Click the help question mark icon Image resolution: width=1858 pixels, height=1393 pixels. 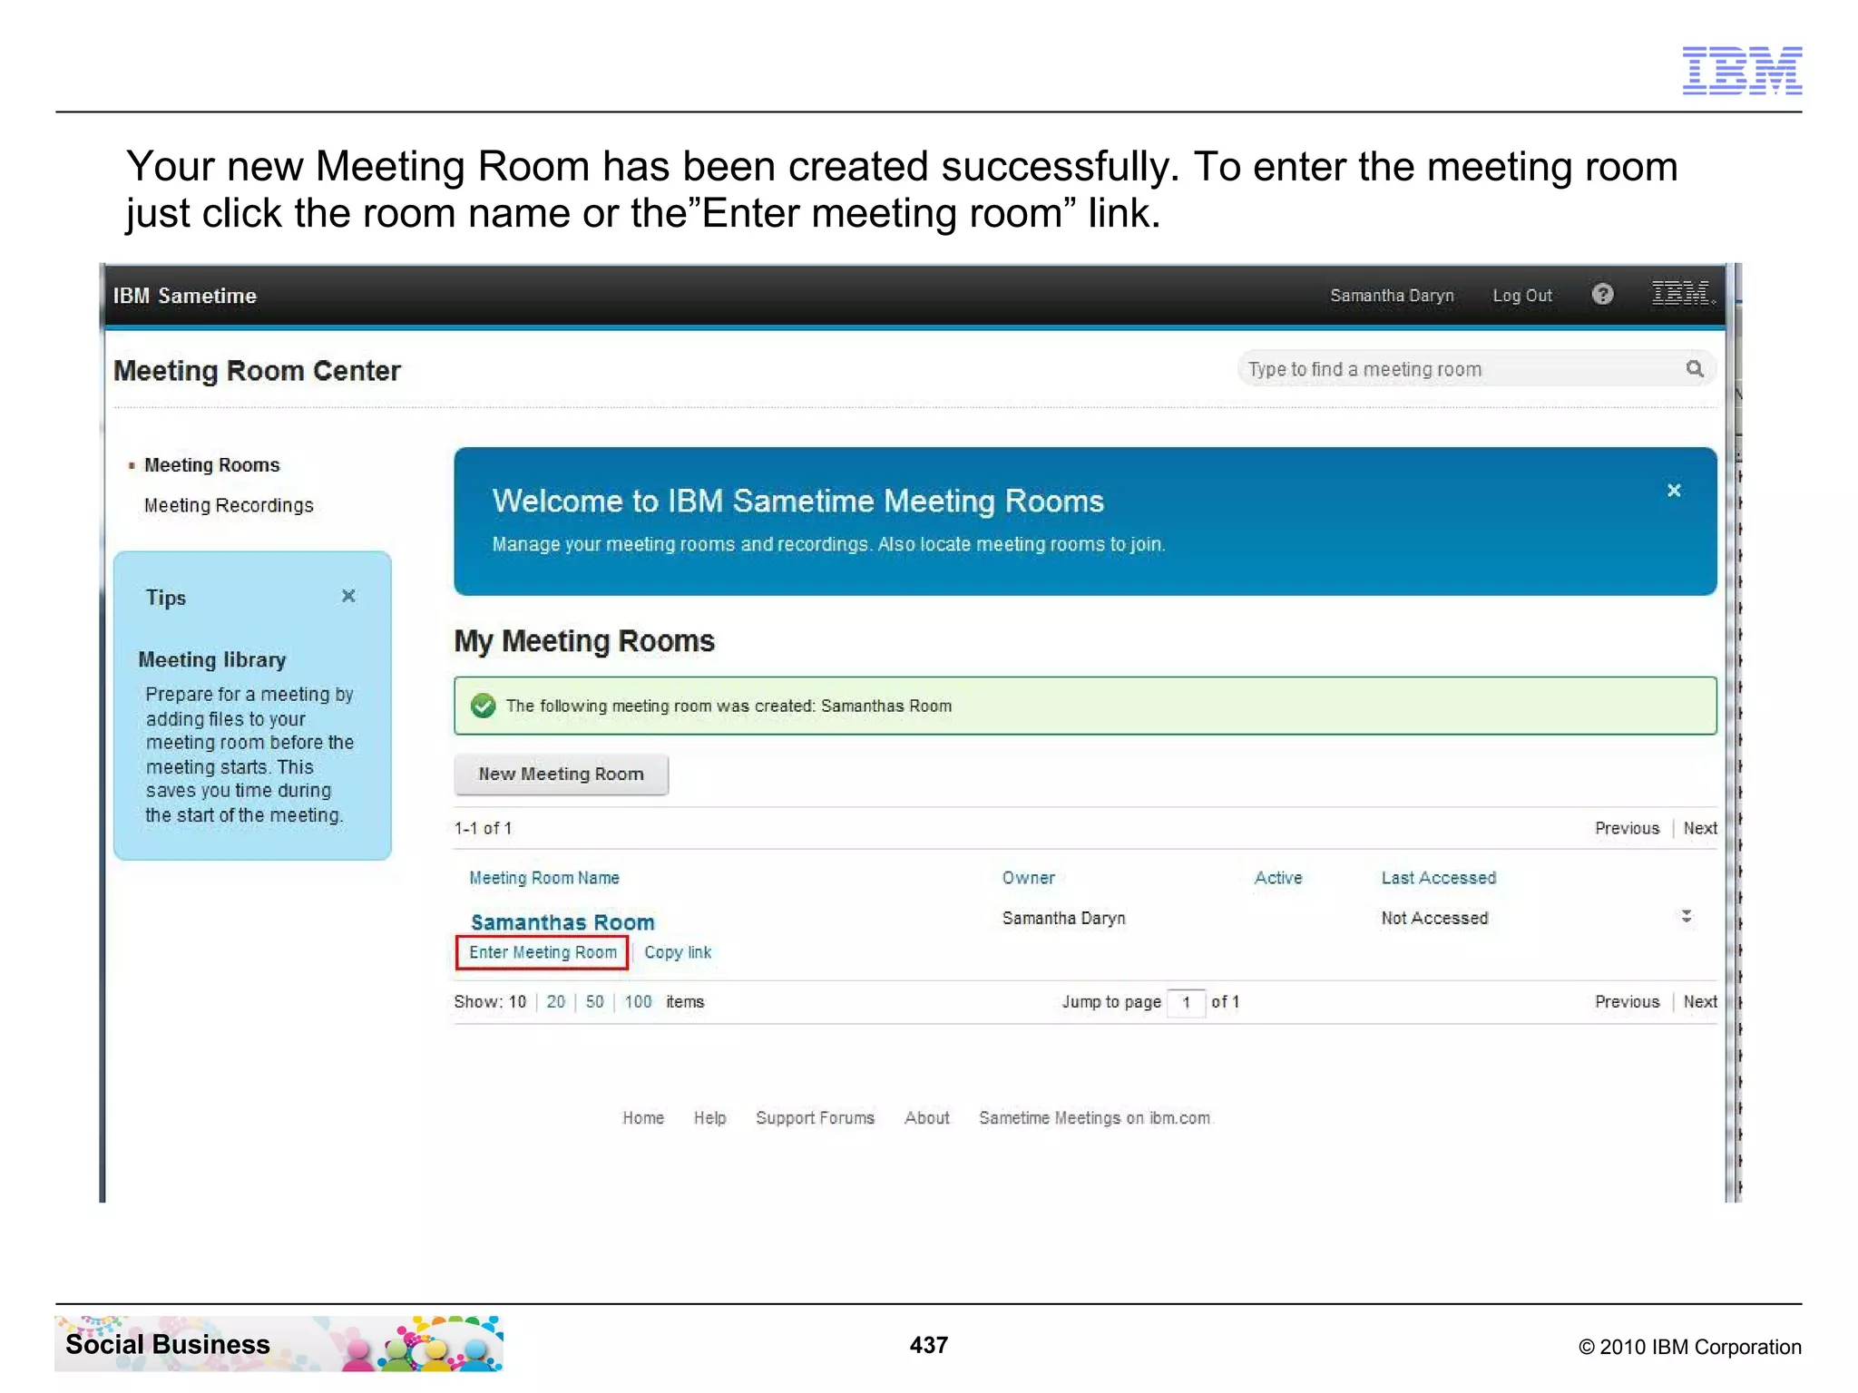1602,295
